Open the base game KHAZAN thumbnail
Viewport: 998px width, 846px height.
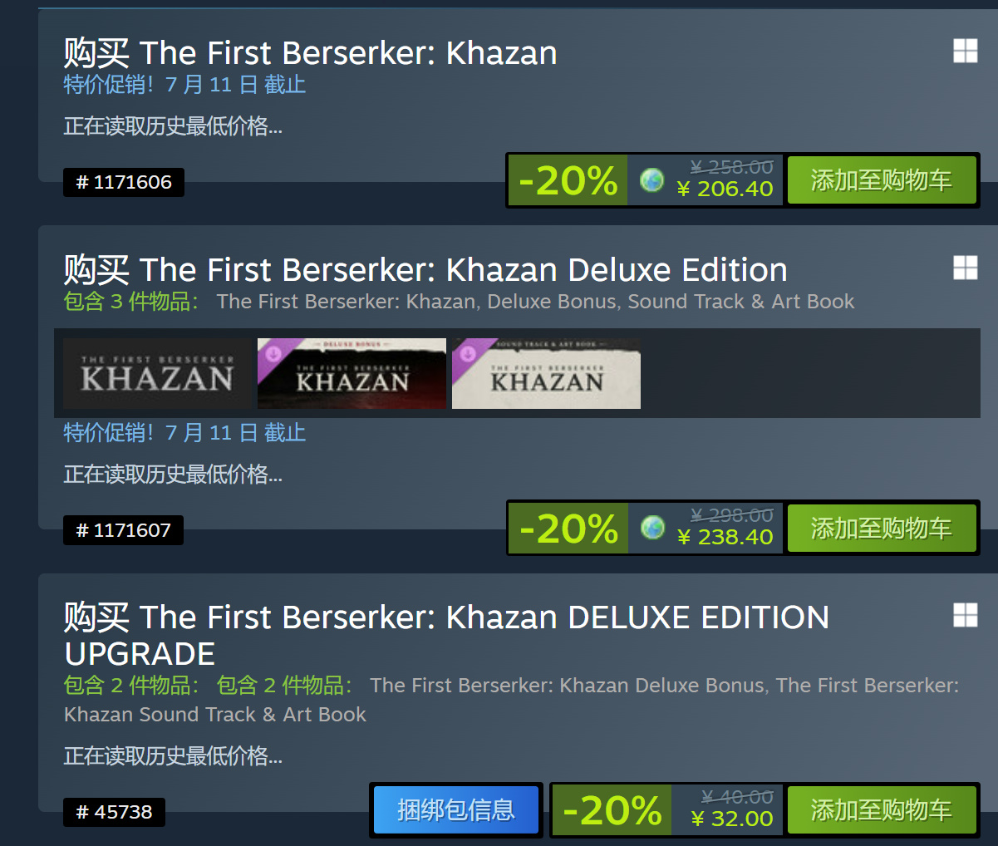coord(157,373)
